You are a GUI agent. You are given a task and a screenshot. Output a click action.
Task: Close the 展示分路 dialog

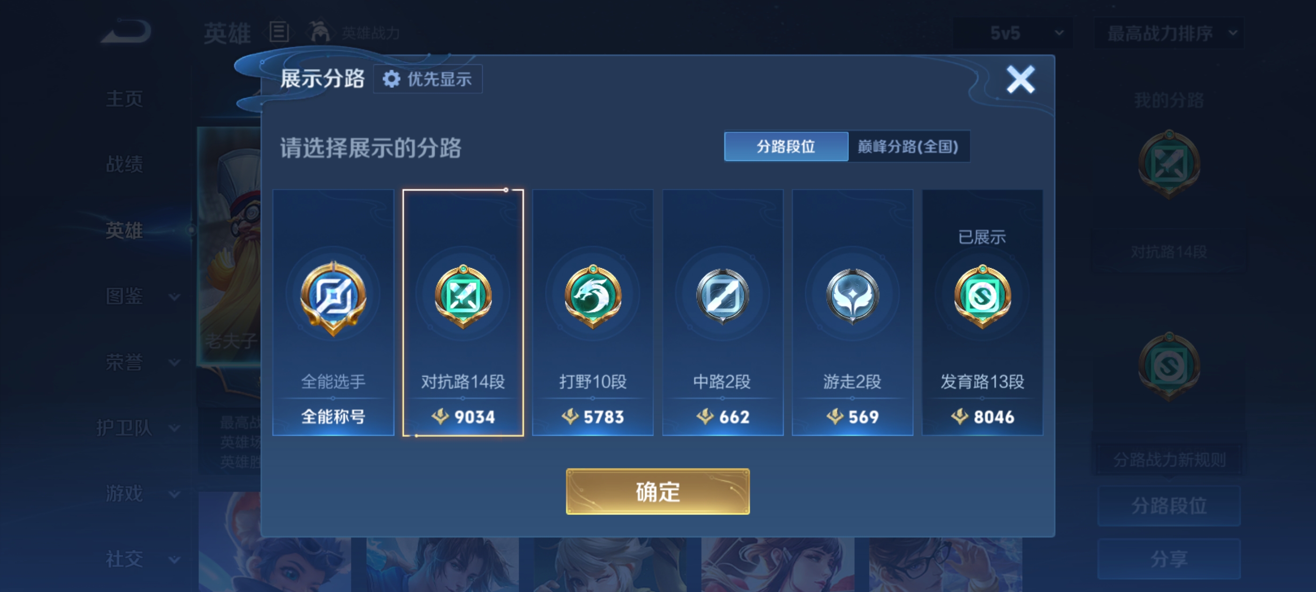click(x=1020, y=79)
